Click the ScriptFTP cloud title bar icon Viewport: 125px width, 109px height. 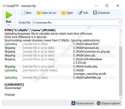[x=5, y=6]
